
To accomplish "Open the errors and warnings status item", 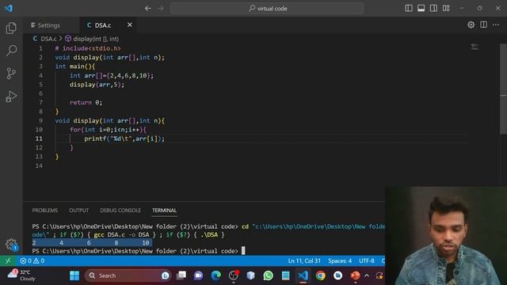I will point(32,260).
